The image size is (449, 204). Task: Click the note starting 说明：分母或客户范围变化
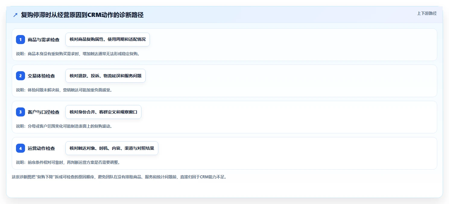tap(64, 126)
